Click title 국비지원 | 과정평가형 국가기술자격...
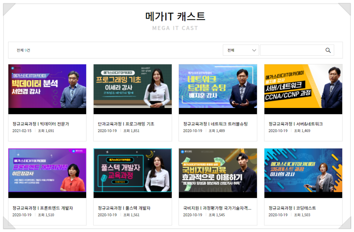Screen dimensions: 354x232 (217, 208)
